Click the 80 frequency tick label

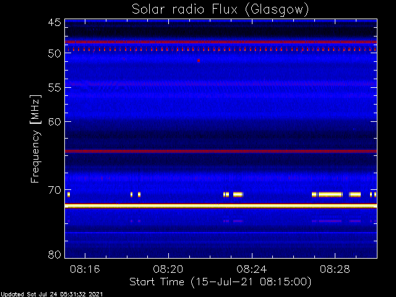[x=54, y=254]
